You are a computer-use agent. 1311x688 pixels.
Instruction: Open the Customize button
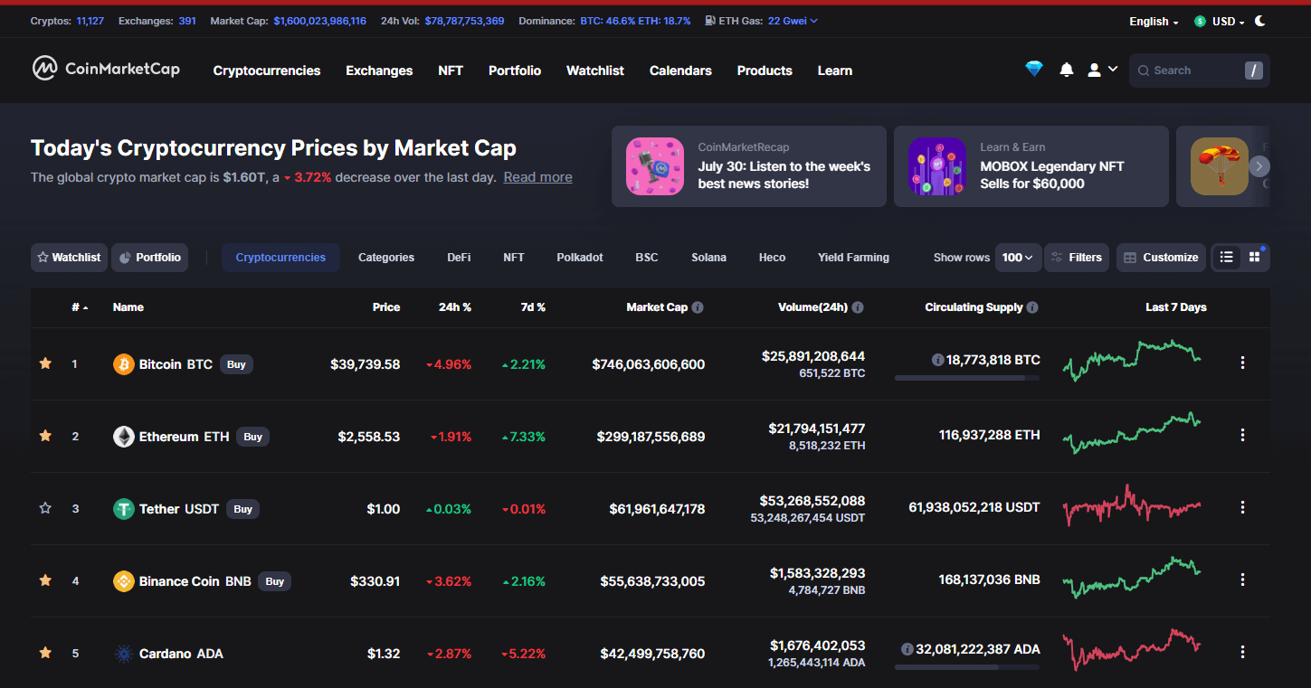point(1161,258)
